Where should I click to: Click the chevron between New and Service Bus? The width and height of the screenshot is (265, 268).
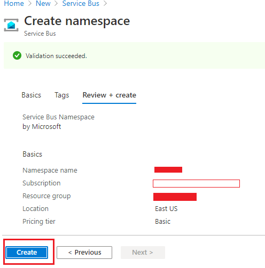(x=56, y=3)
